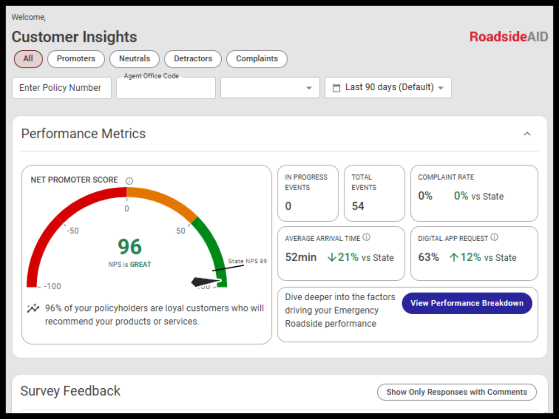The width and height of the screenshot is (559, 419).
Task: Click the RoadsideAID logo
Action: [x=508, y=37]
